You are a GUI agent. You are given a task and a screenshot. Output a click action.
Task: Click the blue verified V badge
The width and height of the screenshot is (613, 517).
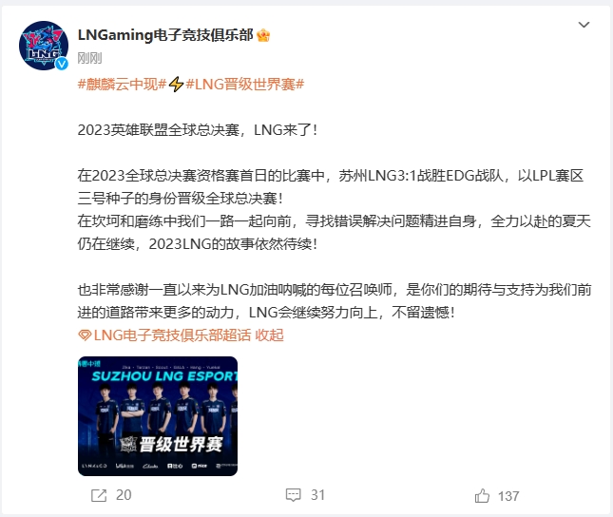click(62, 63)
